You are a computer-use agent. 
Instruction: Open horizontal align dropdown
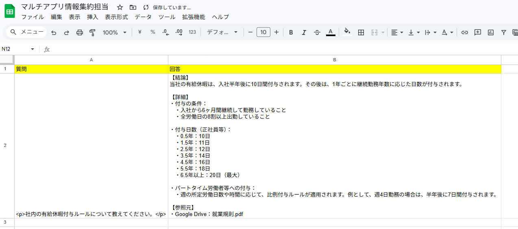point(397,32)
